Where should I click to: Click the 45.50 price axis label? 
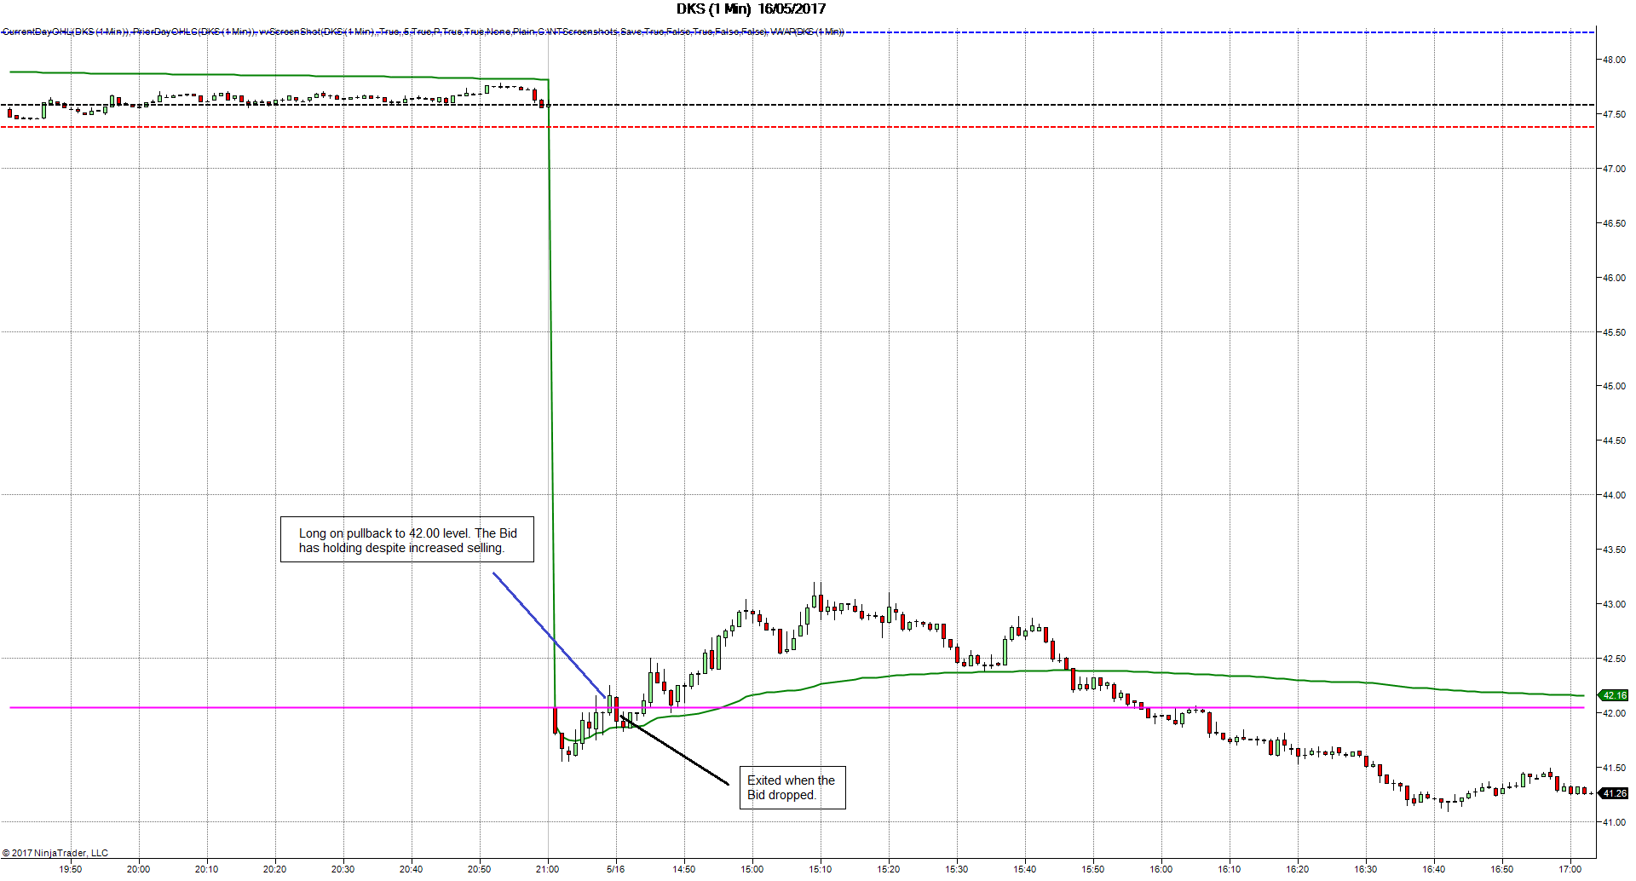[x=1614, y=332]
